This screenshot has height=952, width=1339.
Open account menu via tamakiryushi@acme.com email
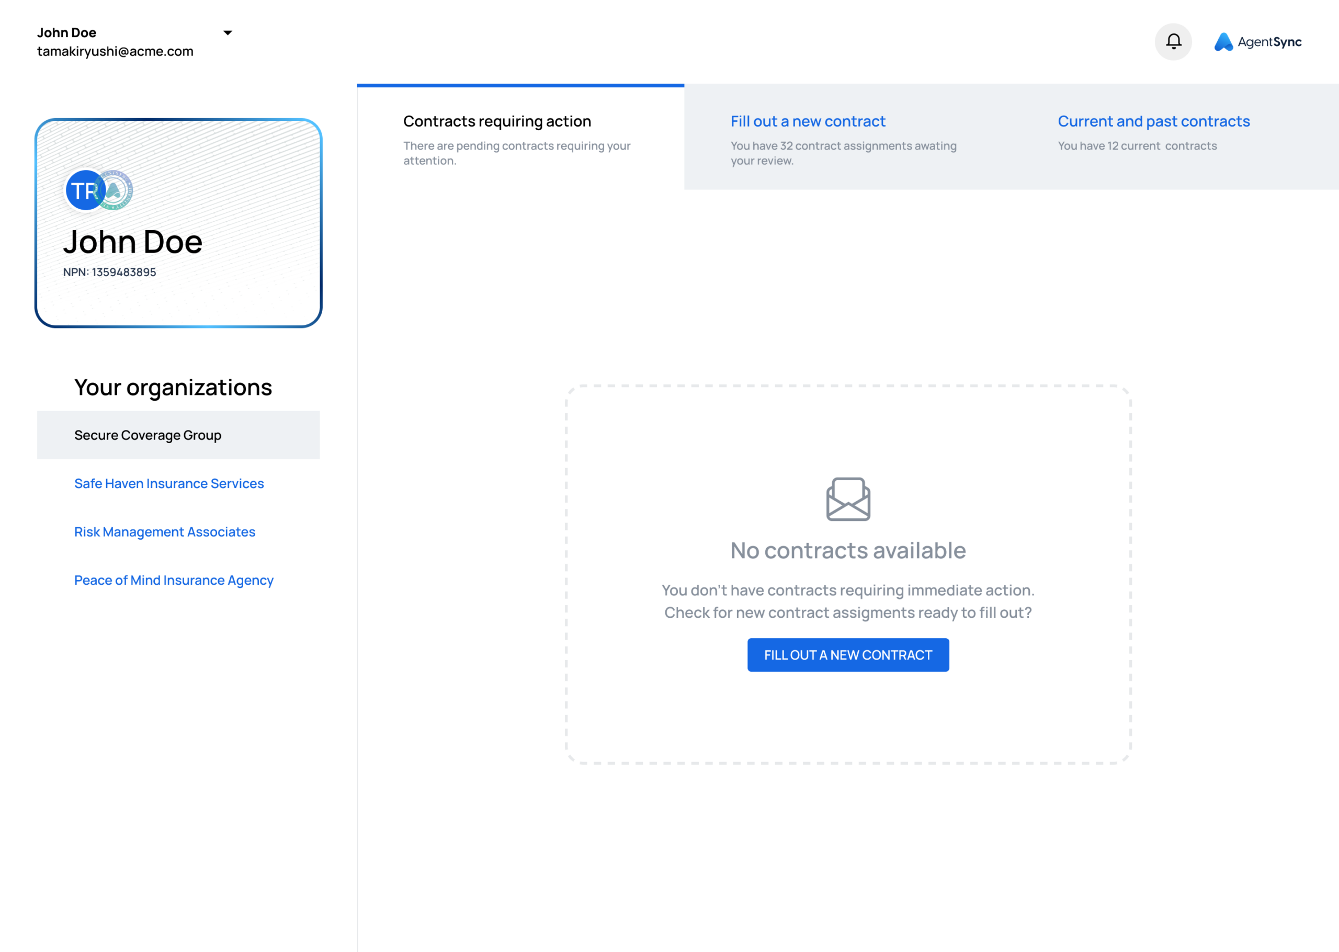coord(115,52)
